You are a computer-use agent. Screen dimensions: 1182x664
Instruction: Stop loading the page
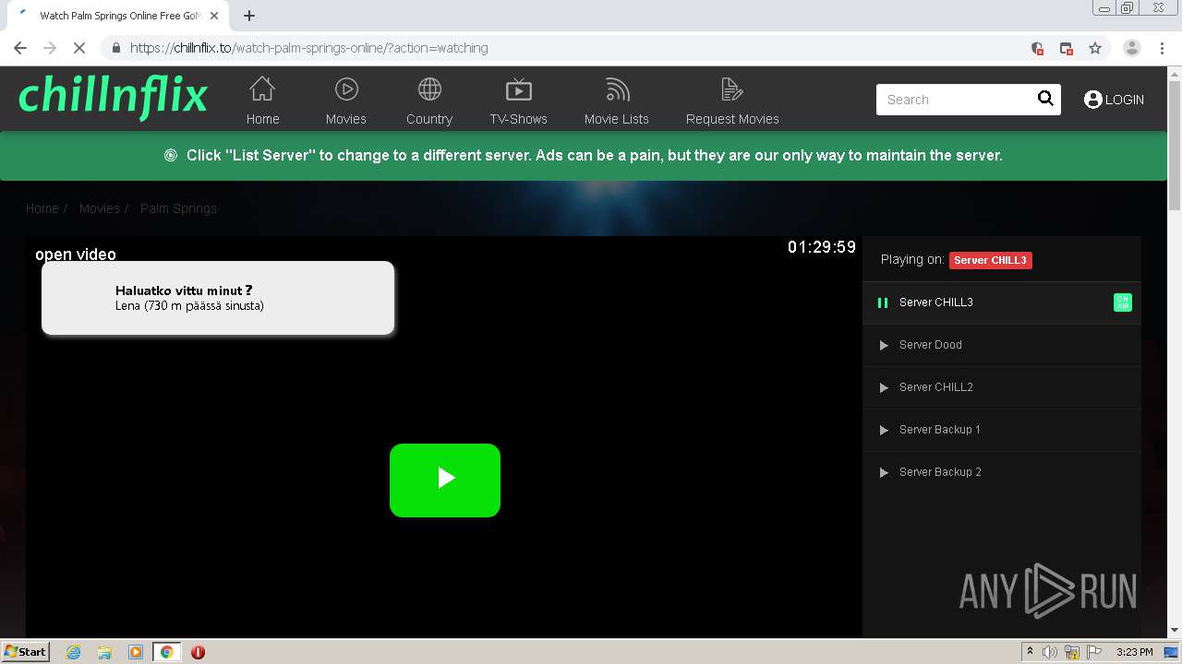tap(79, 48)
